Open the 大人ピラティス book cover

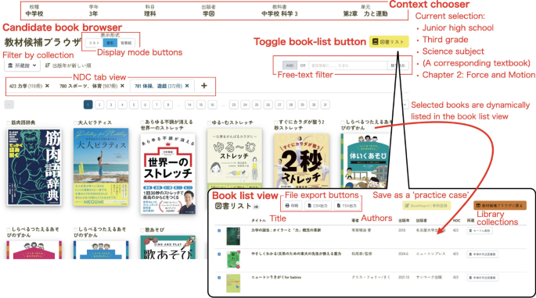(101, 167)
